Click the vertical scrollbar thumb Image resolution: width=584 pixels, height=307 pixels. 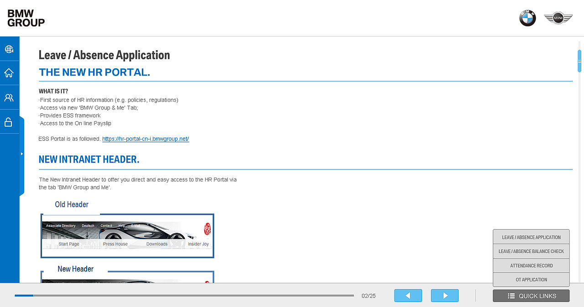(x=579, y=61)
